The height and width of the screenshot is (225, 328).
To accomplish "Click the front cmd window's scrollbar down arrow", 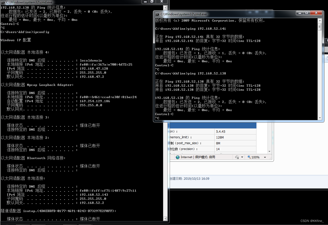I will 320,118.
